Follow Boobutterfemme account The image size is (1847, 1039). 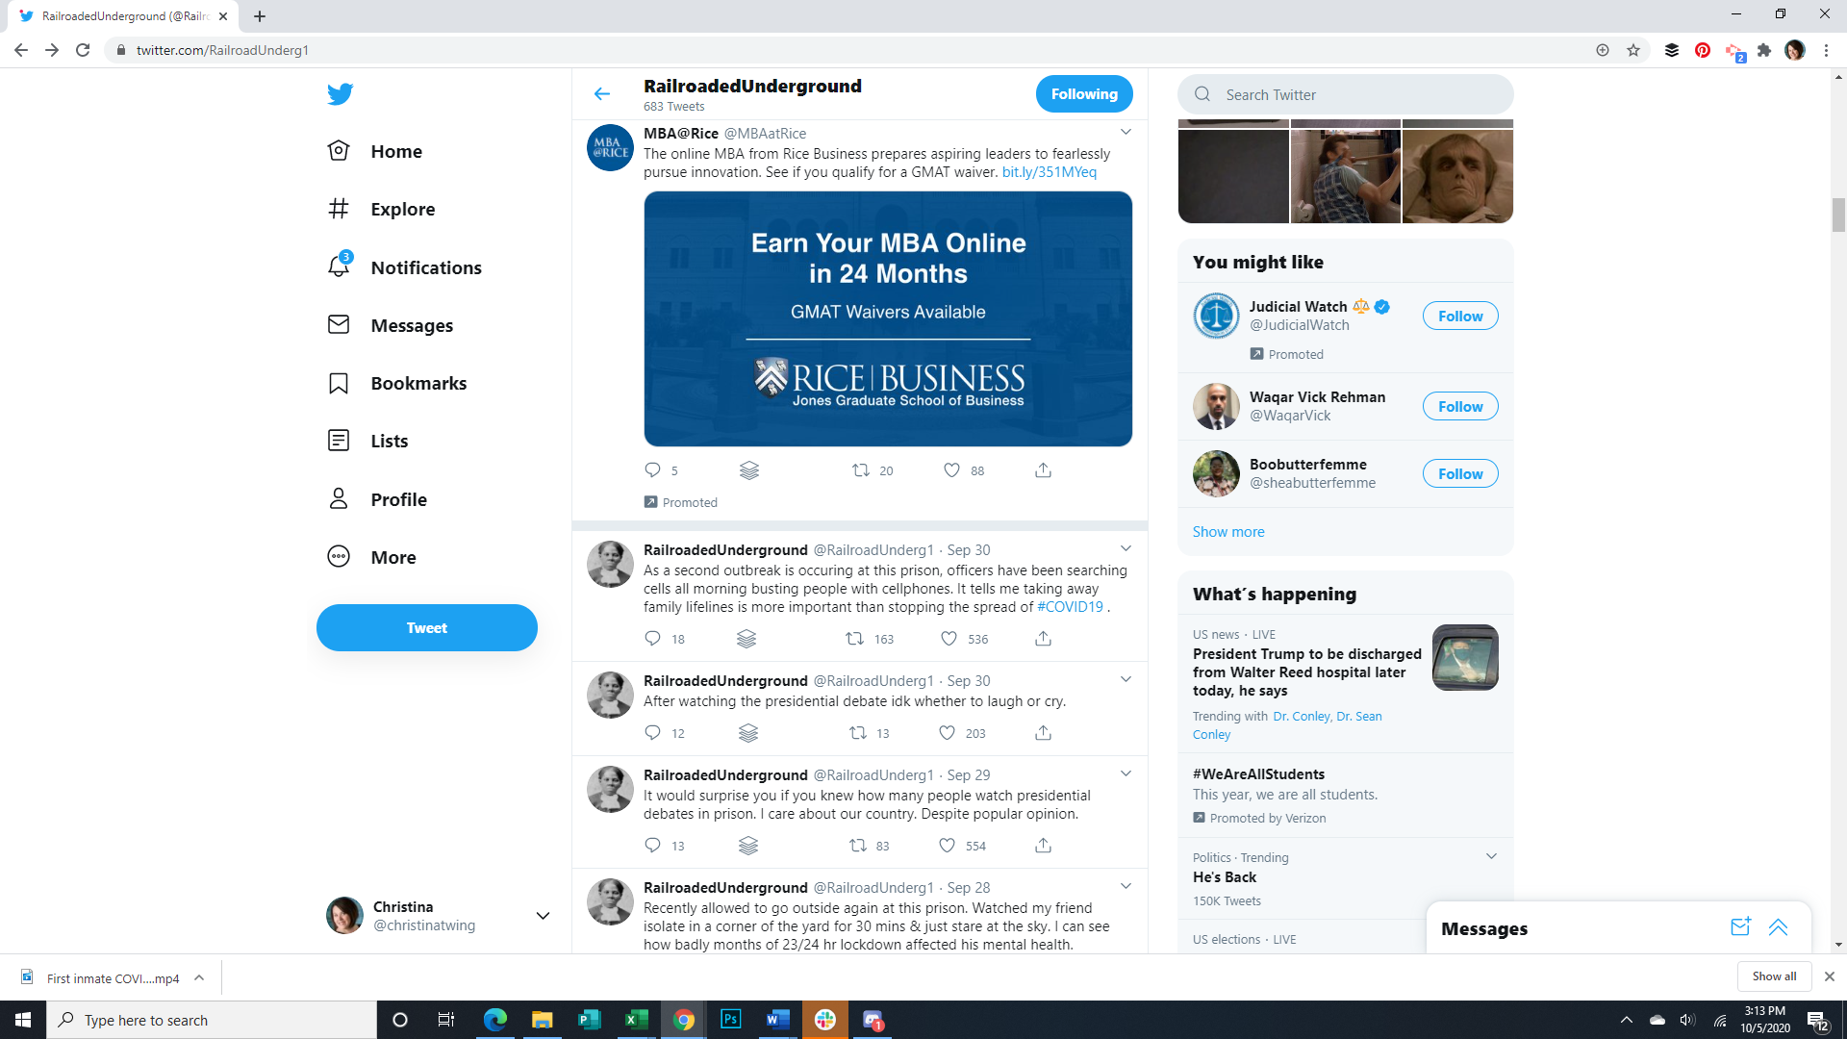[x=1459, y=474]
